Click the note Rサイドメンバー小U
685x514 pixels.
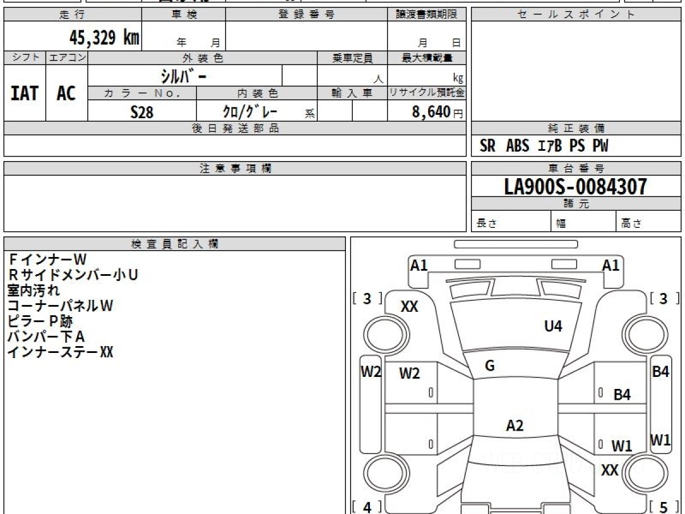73,275
